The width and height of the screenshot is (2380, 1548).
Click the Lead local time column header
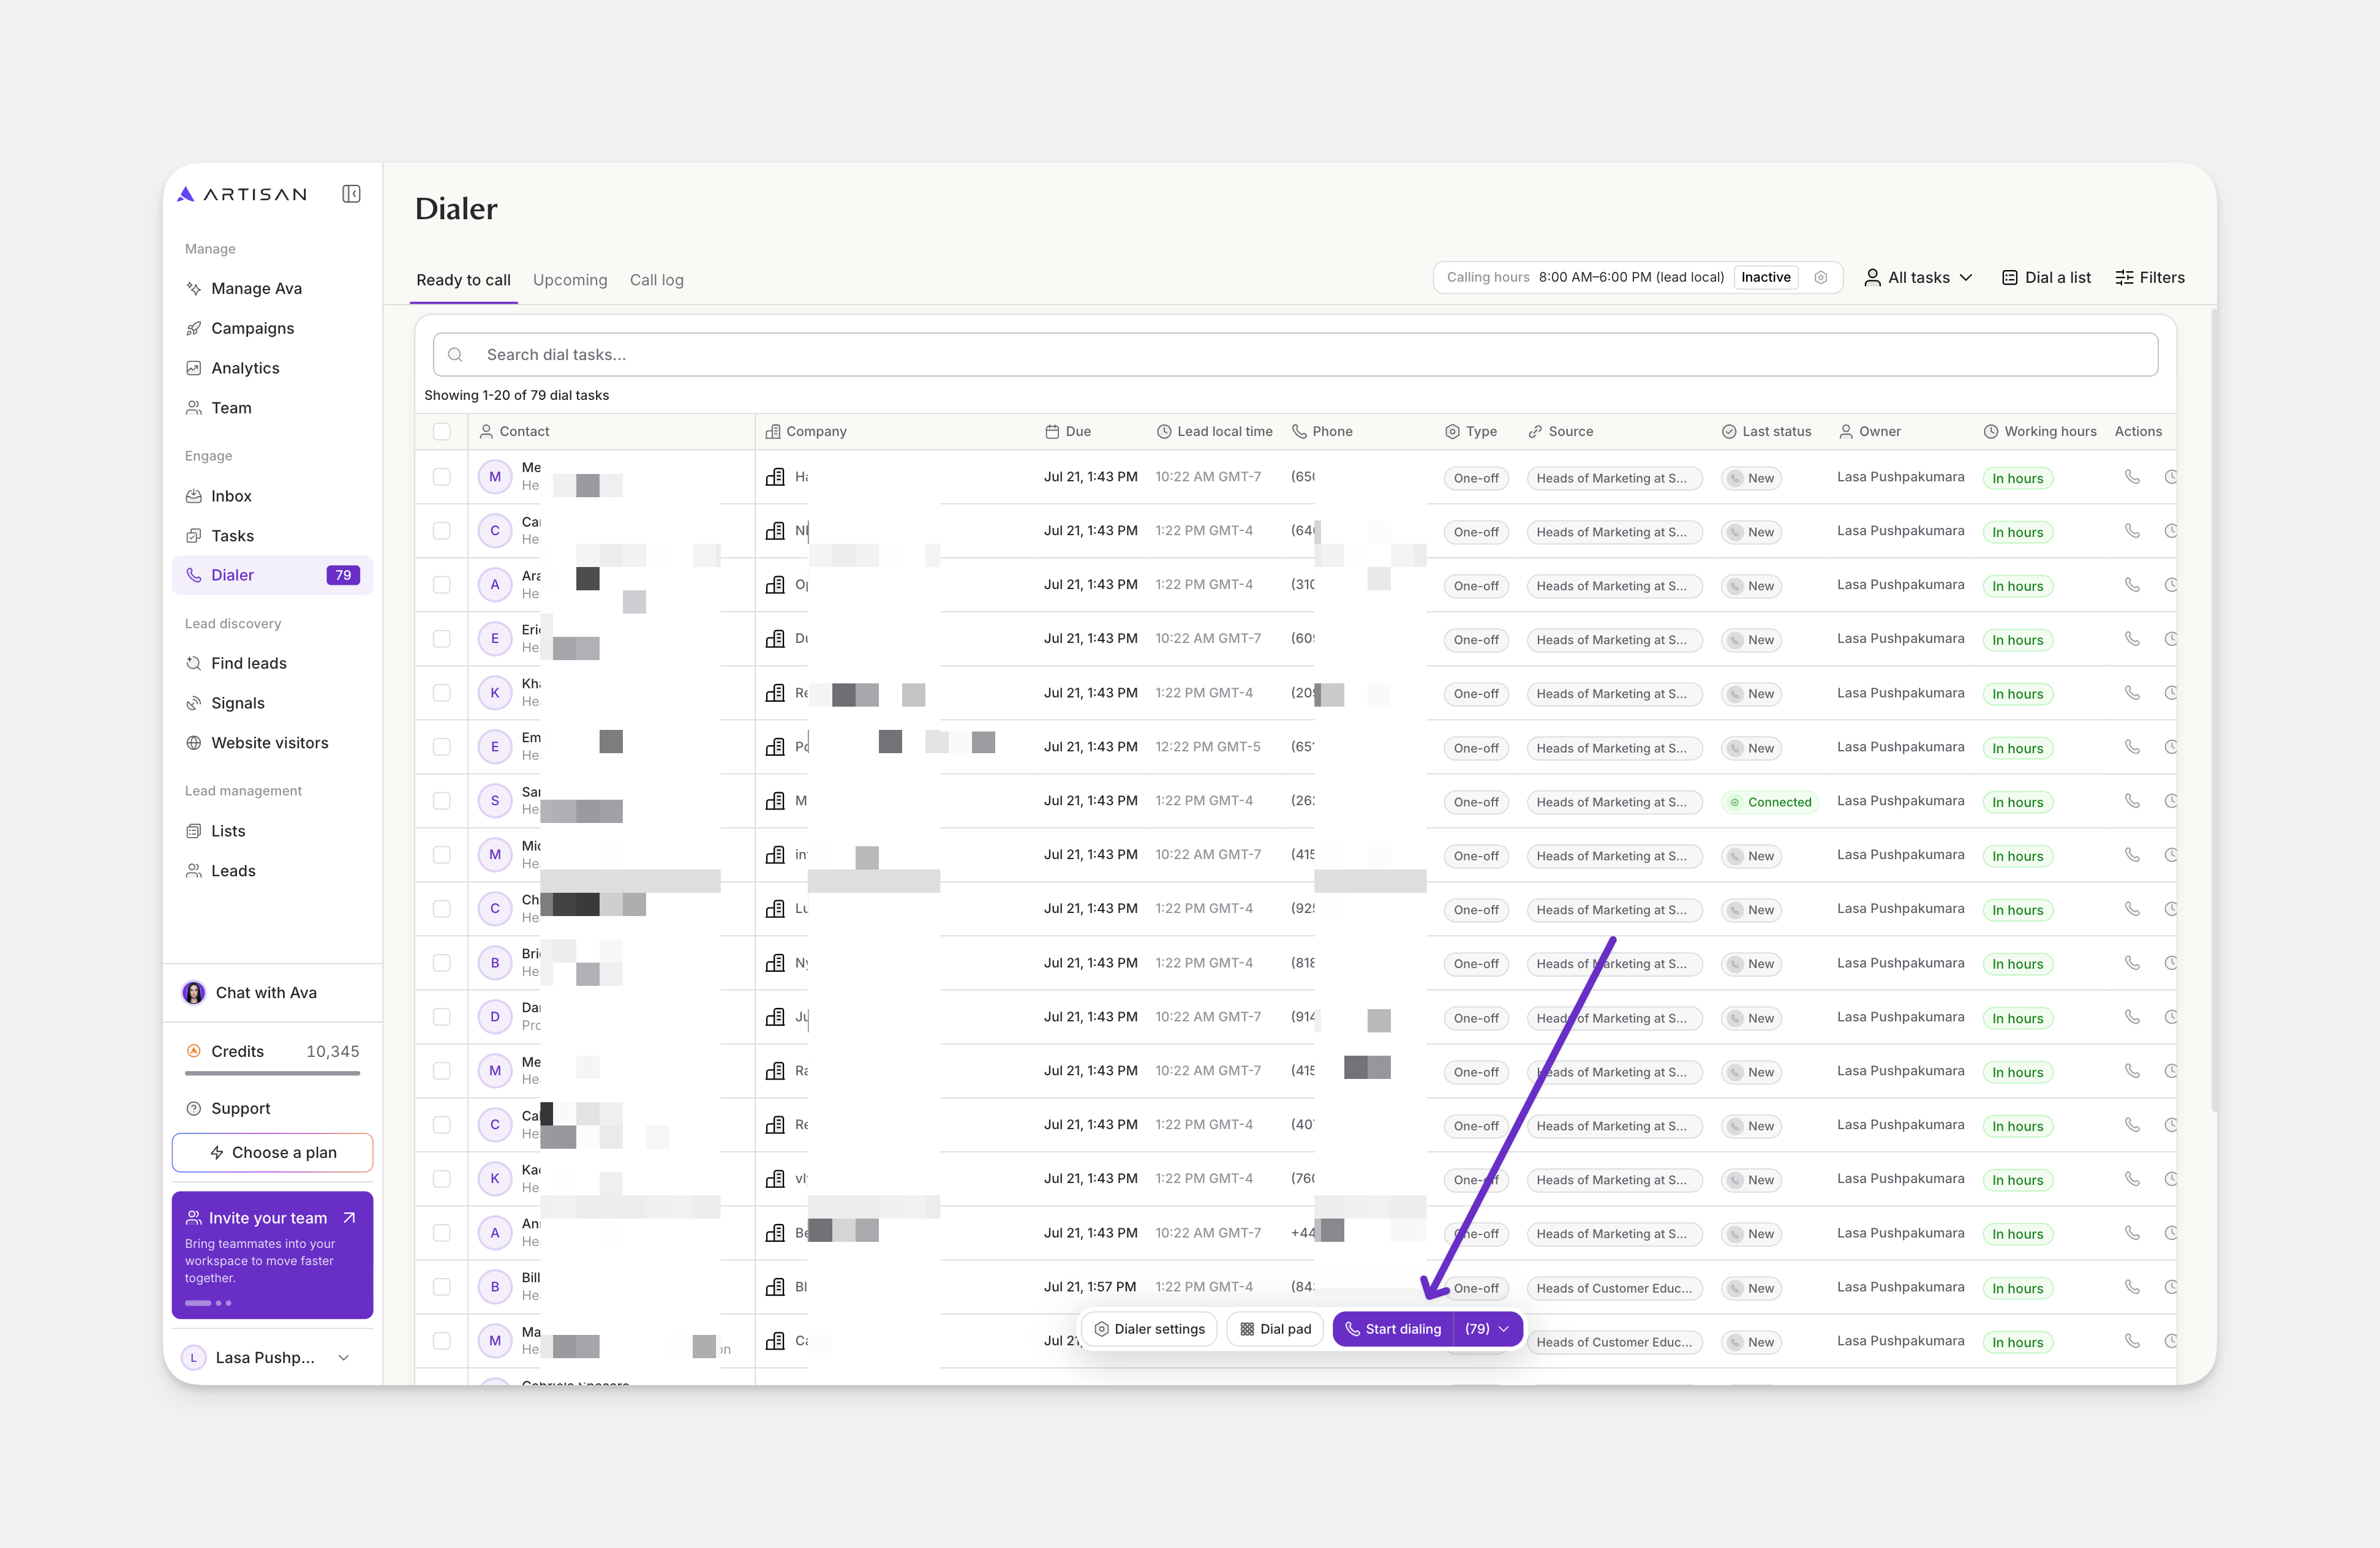coord(1215,431)
